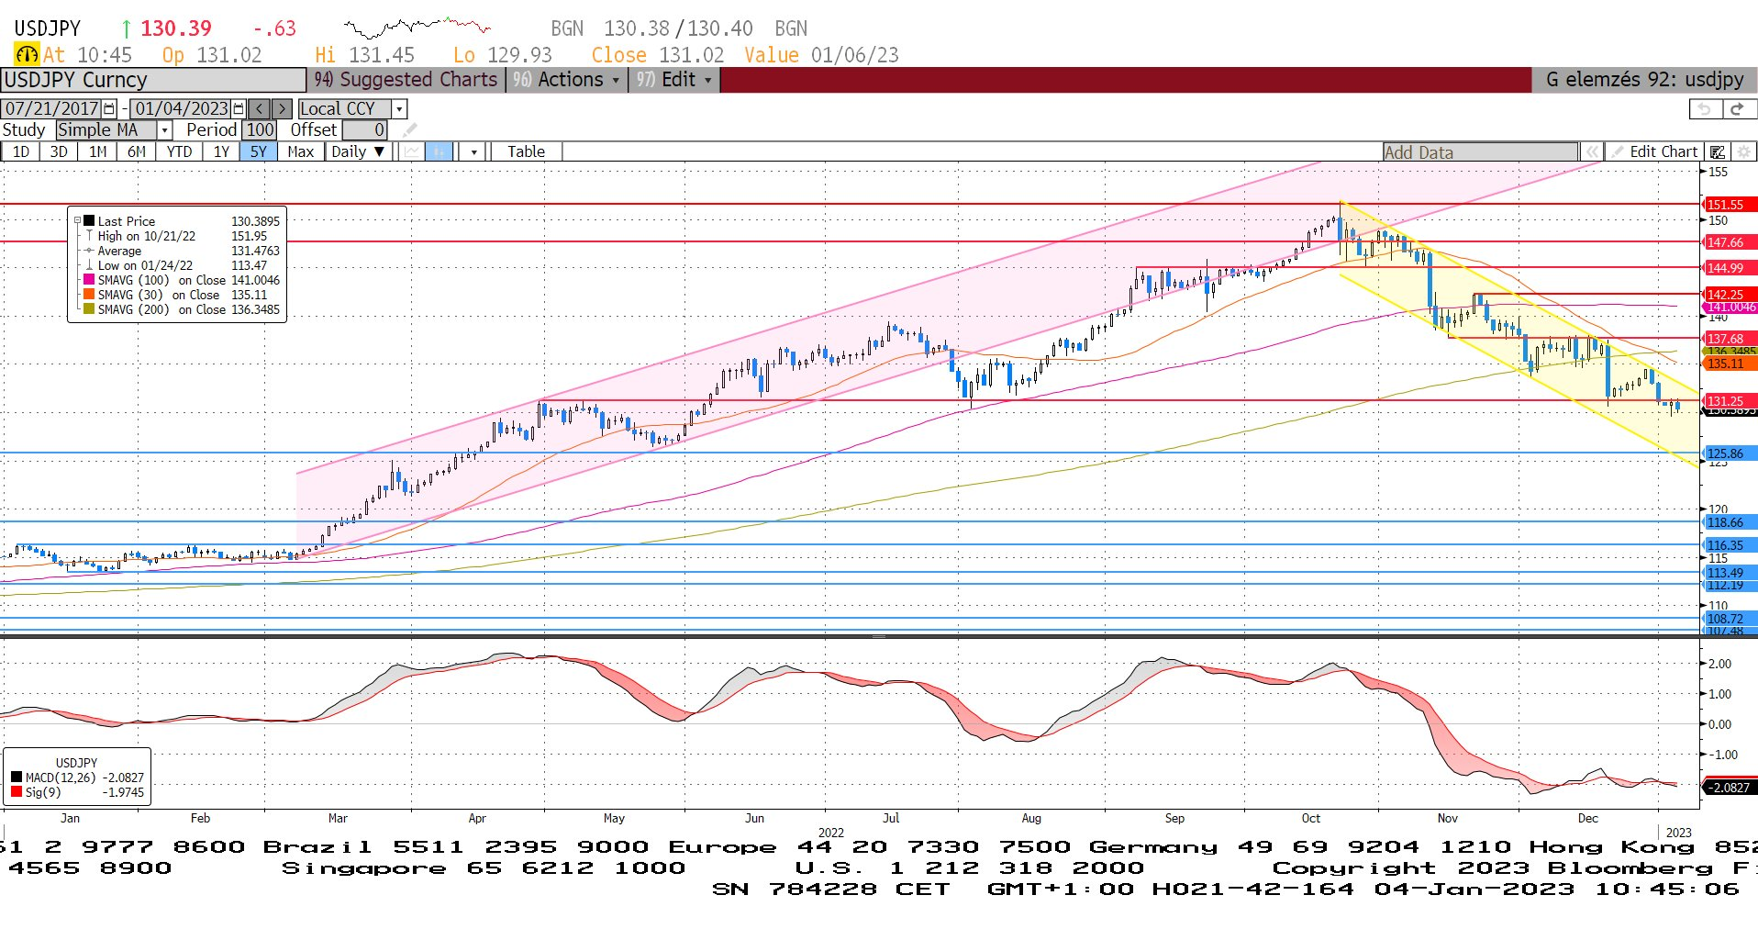Open the chart annotations notes icon
This screenshot has width=1758, height=940.
1718,152
